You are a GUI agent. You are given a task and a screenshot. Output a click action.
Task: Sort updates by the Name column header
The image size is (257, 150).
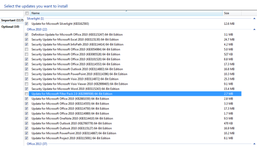(x=126, y=13)
